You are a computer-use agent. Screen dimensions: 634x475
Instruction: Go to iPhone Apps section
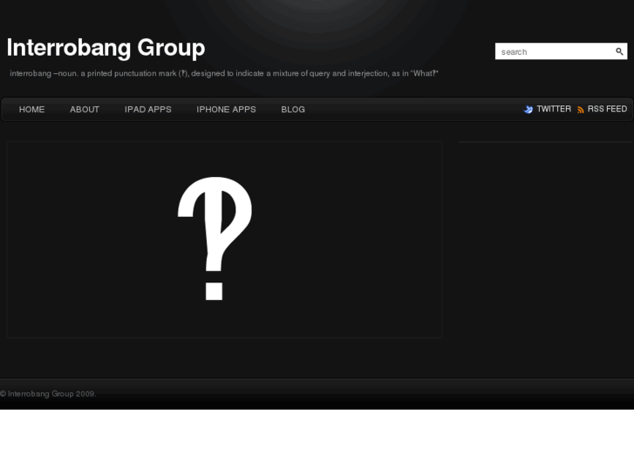226,110
